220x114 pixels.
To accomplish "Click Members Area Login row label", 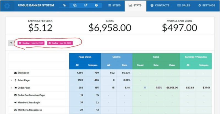I will click(x=29, y=102).
